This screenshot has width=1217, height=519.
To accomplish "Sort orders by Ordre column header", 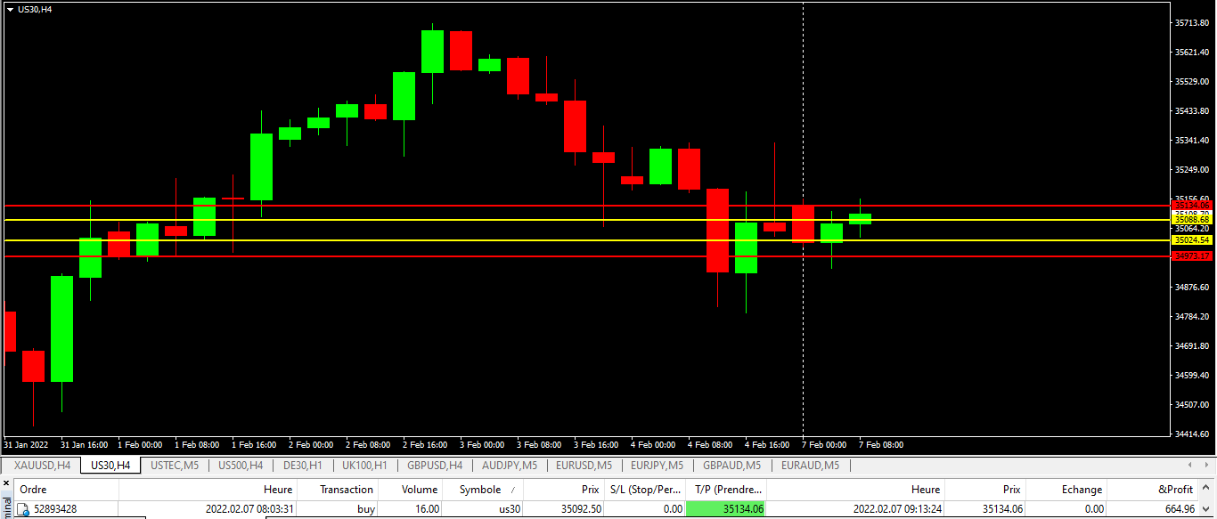I will [x=66, y=489].
